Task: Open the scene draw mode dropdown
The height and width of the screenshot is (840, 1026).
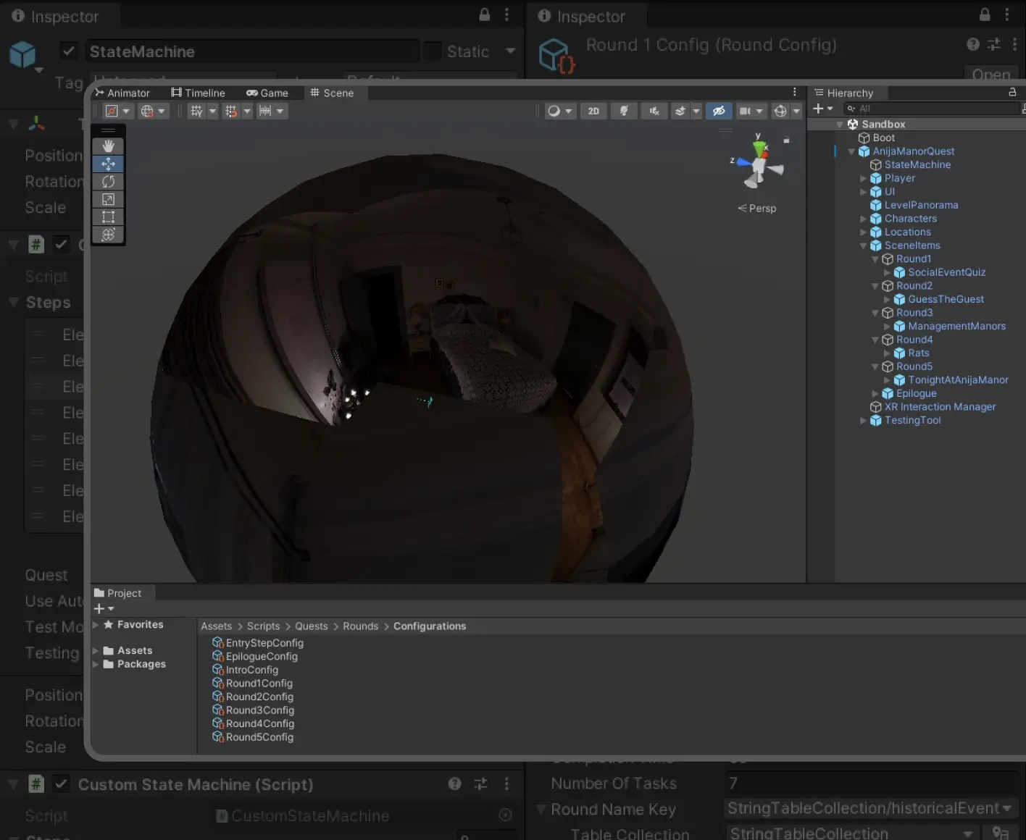Action: (x=559, y=111)
